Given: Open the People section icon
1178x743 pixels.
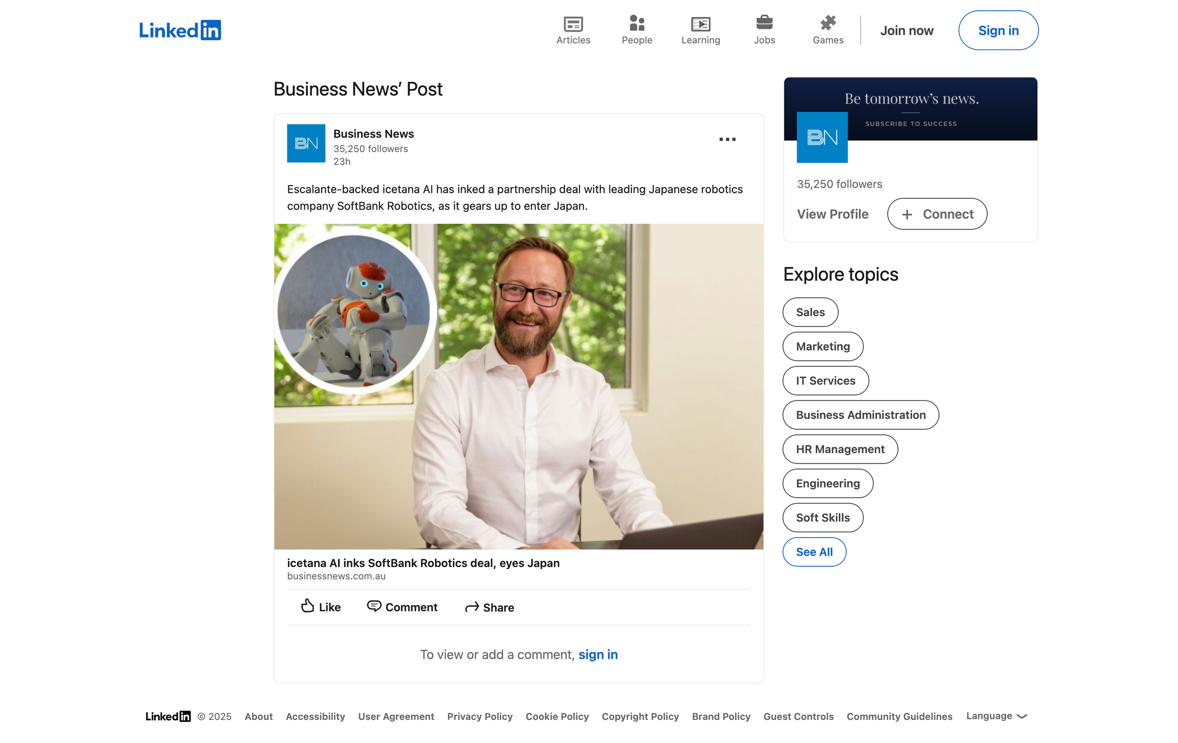Looking at the screenshot, I should [x=637, y=23].
